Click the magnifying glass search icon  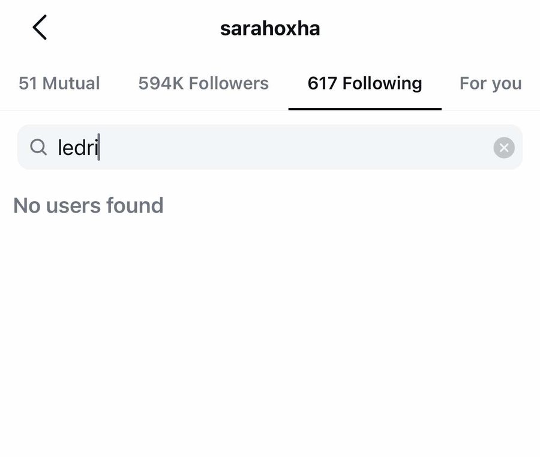[38, 147]
